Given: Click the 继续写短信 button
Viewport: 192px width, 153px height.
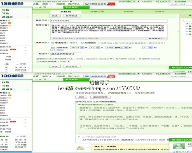Looking at the screenshot, I should click(x=101, y=97).
